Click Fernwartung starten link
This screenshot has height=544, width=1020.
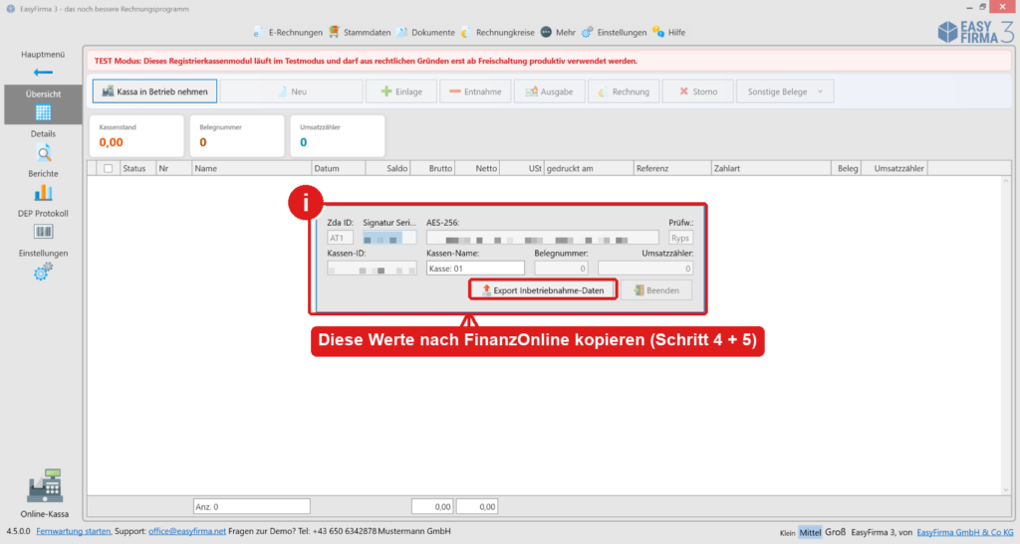tap(74, 531)
